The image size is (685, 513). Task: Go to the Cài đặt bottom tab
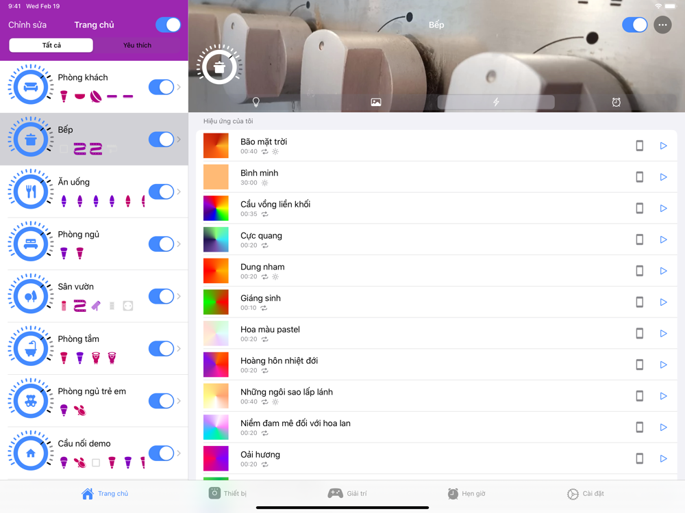[x=586, y=494]
